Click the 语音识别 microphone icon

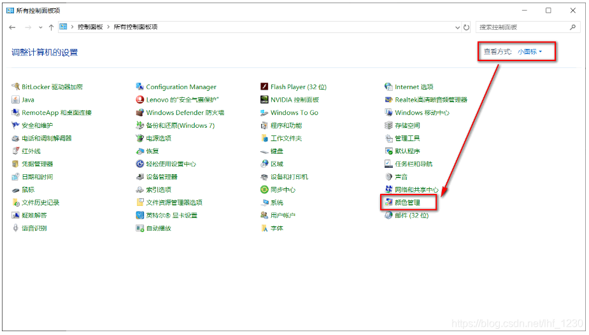coord(15,228)
